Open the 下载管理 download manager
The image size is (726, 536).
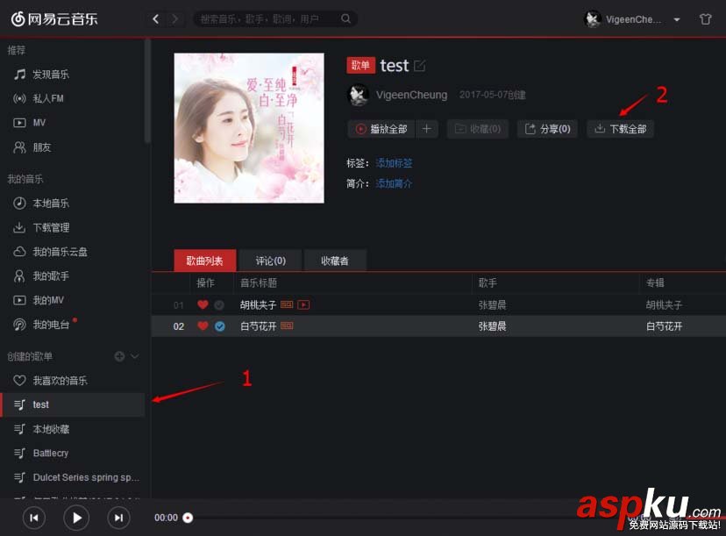click(x=46, y=227)
